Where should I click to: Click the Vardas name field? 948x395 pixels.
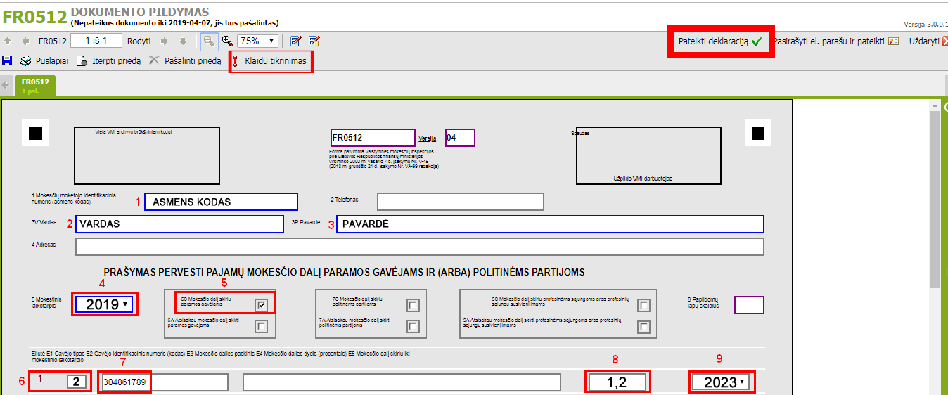[x=179, y=224]
